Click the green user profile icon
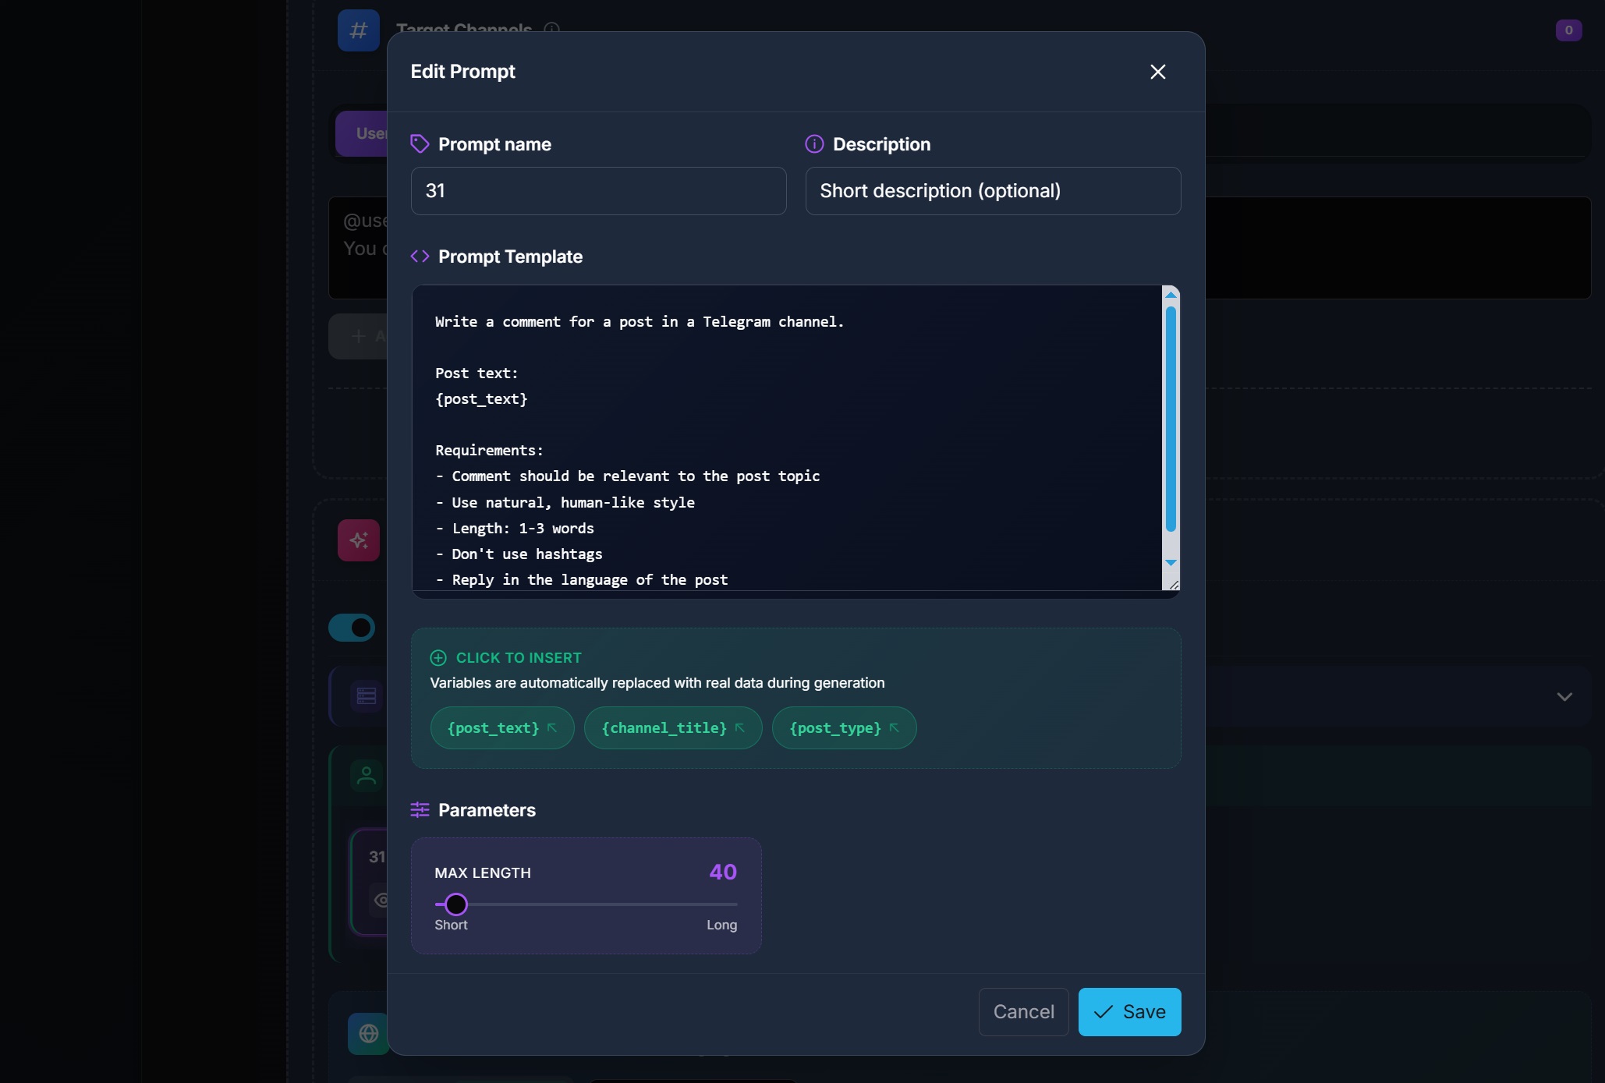 coord(367,776)
